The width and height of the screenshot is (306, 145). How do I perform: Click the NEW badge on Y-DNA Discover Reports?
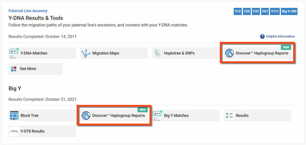point(286,47)
